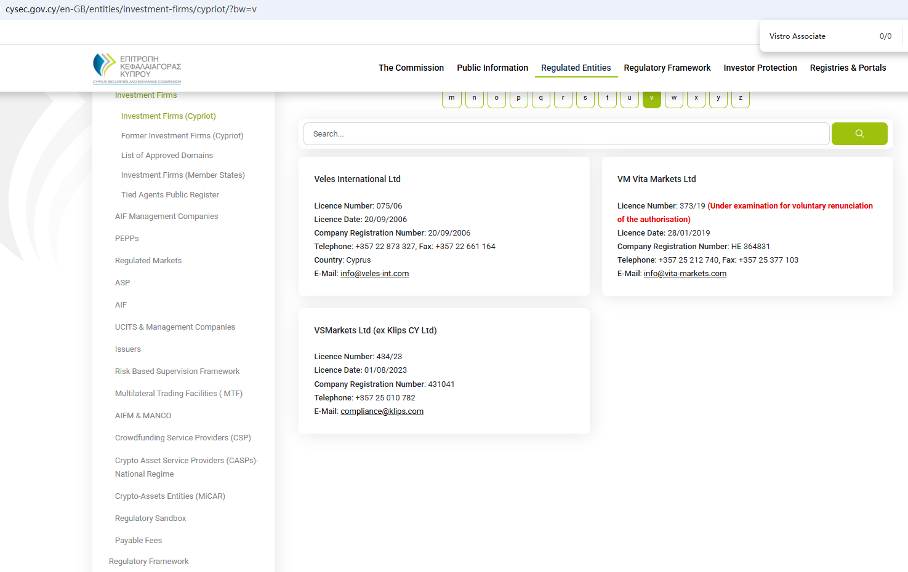Click the CySEC logo in the header
This screenshot has height=572, width=908.
click(137, 68)
